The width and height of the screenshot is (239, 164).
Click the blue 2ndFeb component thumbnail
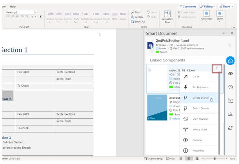[x=157, y=108]
